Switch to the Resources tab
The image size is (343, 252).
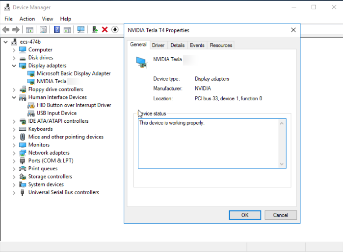coord(221,45)
